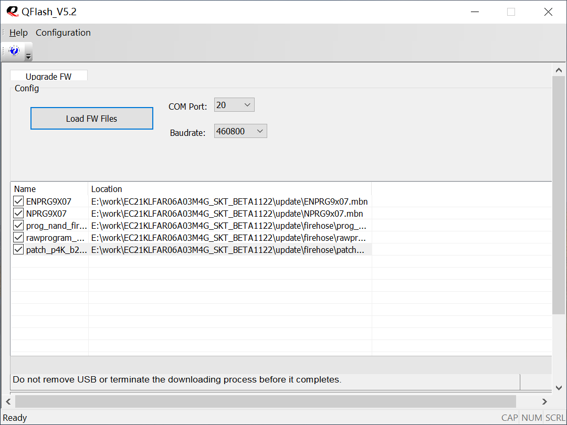Uncheck the NPRG9X07 file checkbox
Screen dimensions: 567x425
[18, 213]
